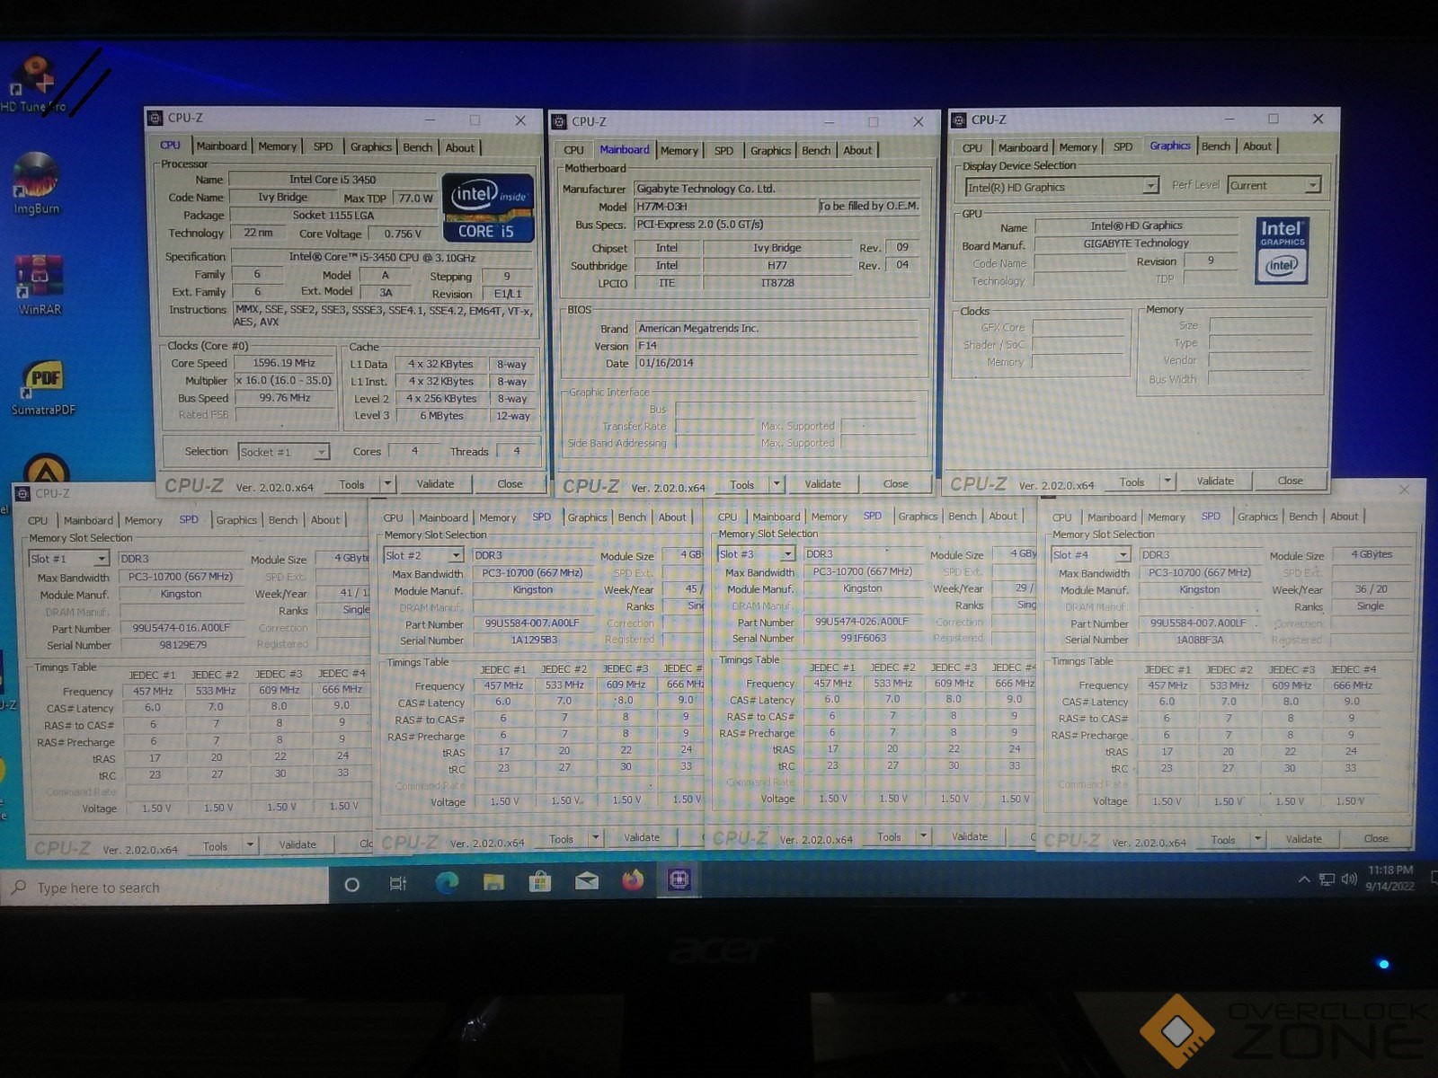Expand Tools arrow in Slot #4 window
The height and width of the screenshot is (1078, 1438).
coord(1258,839)
